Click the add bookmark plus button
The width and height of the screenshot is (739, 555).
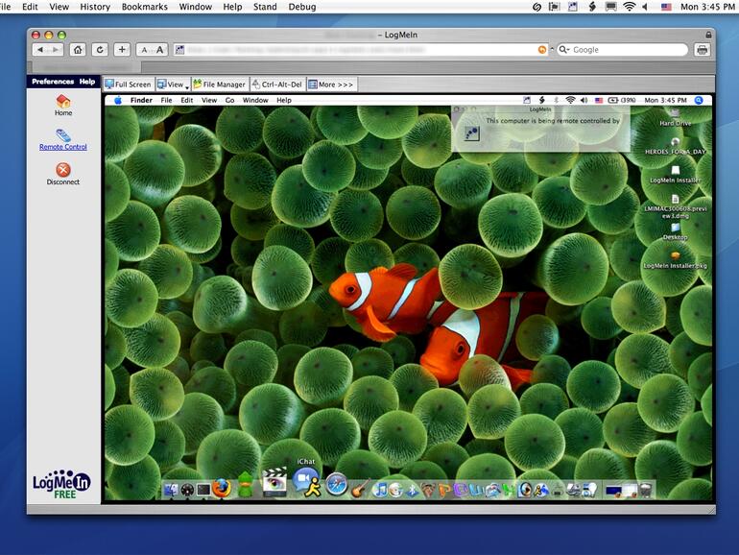[122, 49]
